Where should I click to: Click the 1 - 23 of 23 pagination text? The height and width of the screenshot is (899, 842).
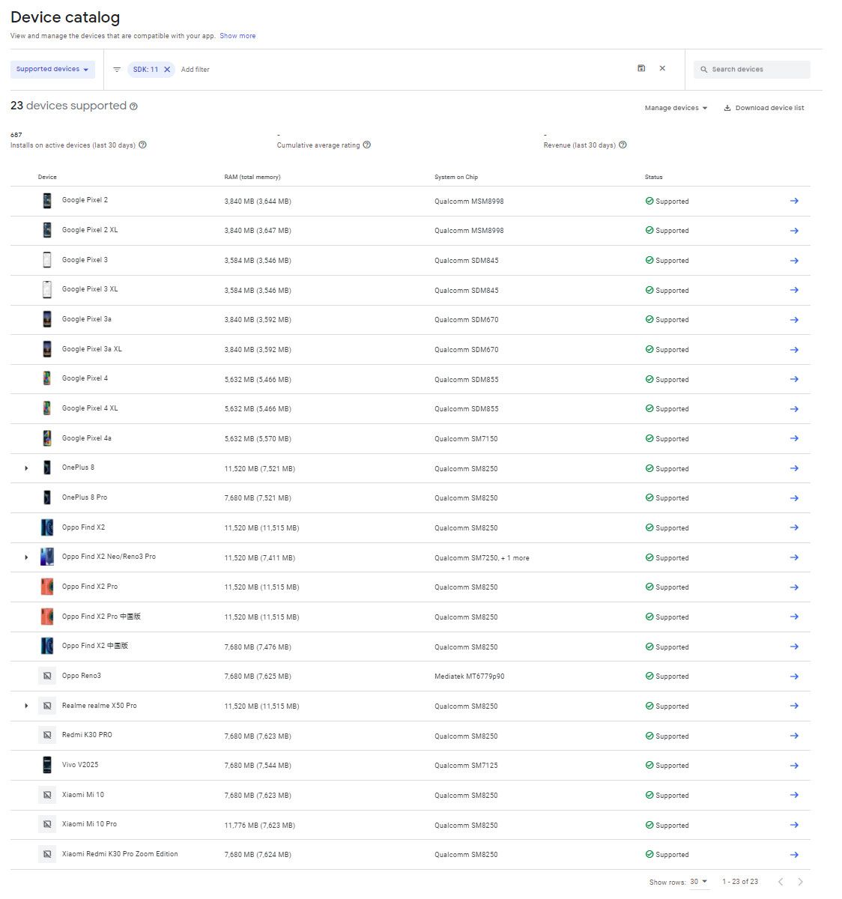[x=740, y=882]
